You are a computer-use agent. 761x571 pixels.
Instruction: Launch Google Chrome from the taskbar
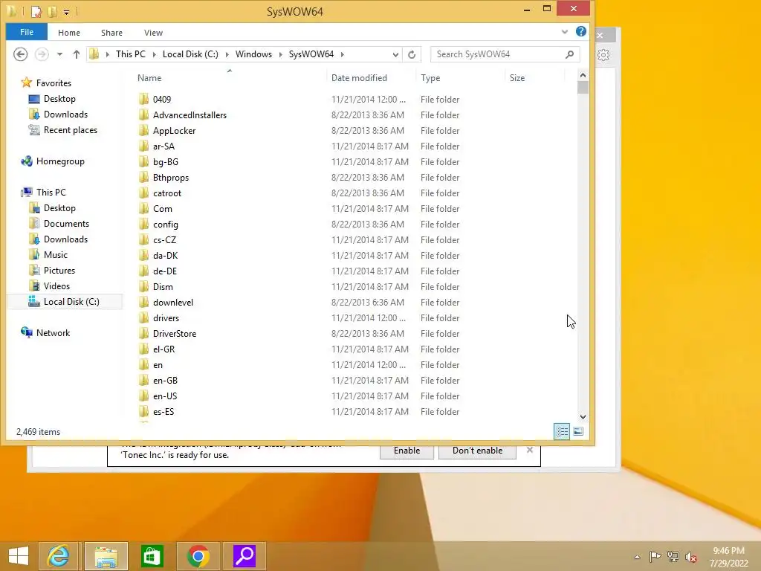point(198,556)
